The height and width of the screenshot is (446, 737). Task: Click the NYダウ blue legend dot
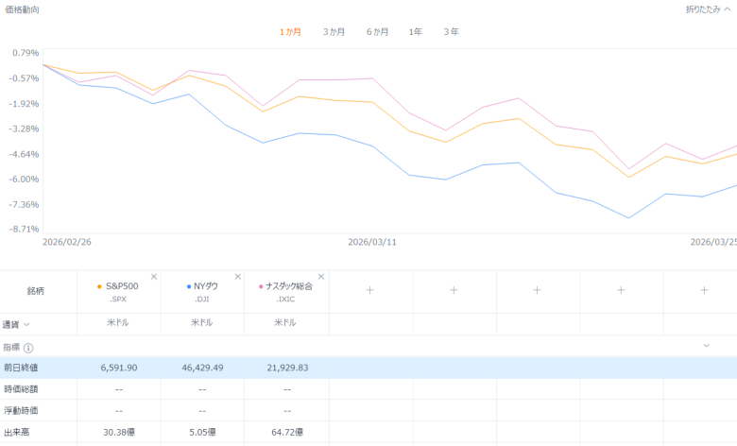pyautogui.click(x=189, y=286)
